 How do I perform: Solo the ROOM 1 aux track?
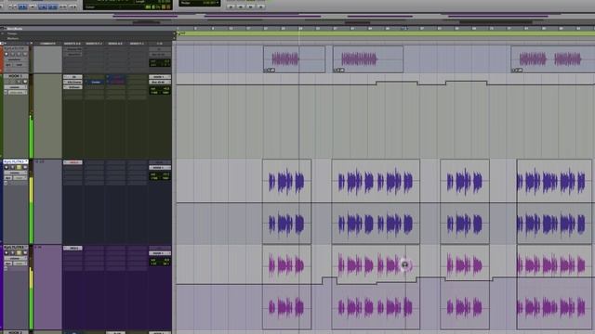(x=19, y=82)
